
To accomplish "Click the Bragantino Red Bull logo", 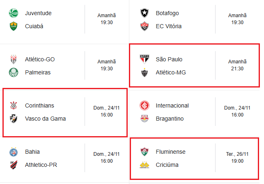I will pos(145,119).
